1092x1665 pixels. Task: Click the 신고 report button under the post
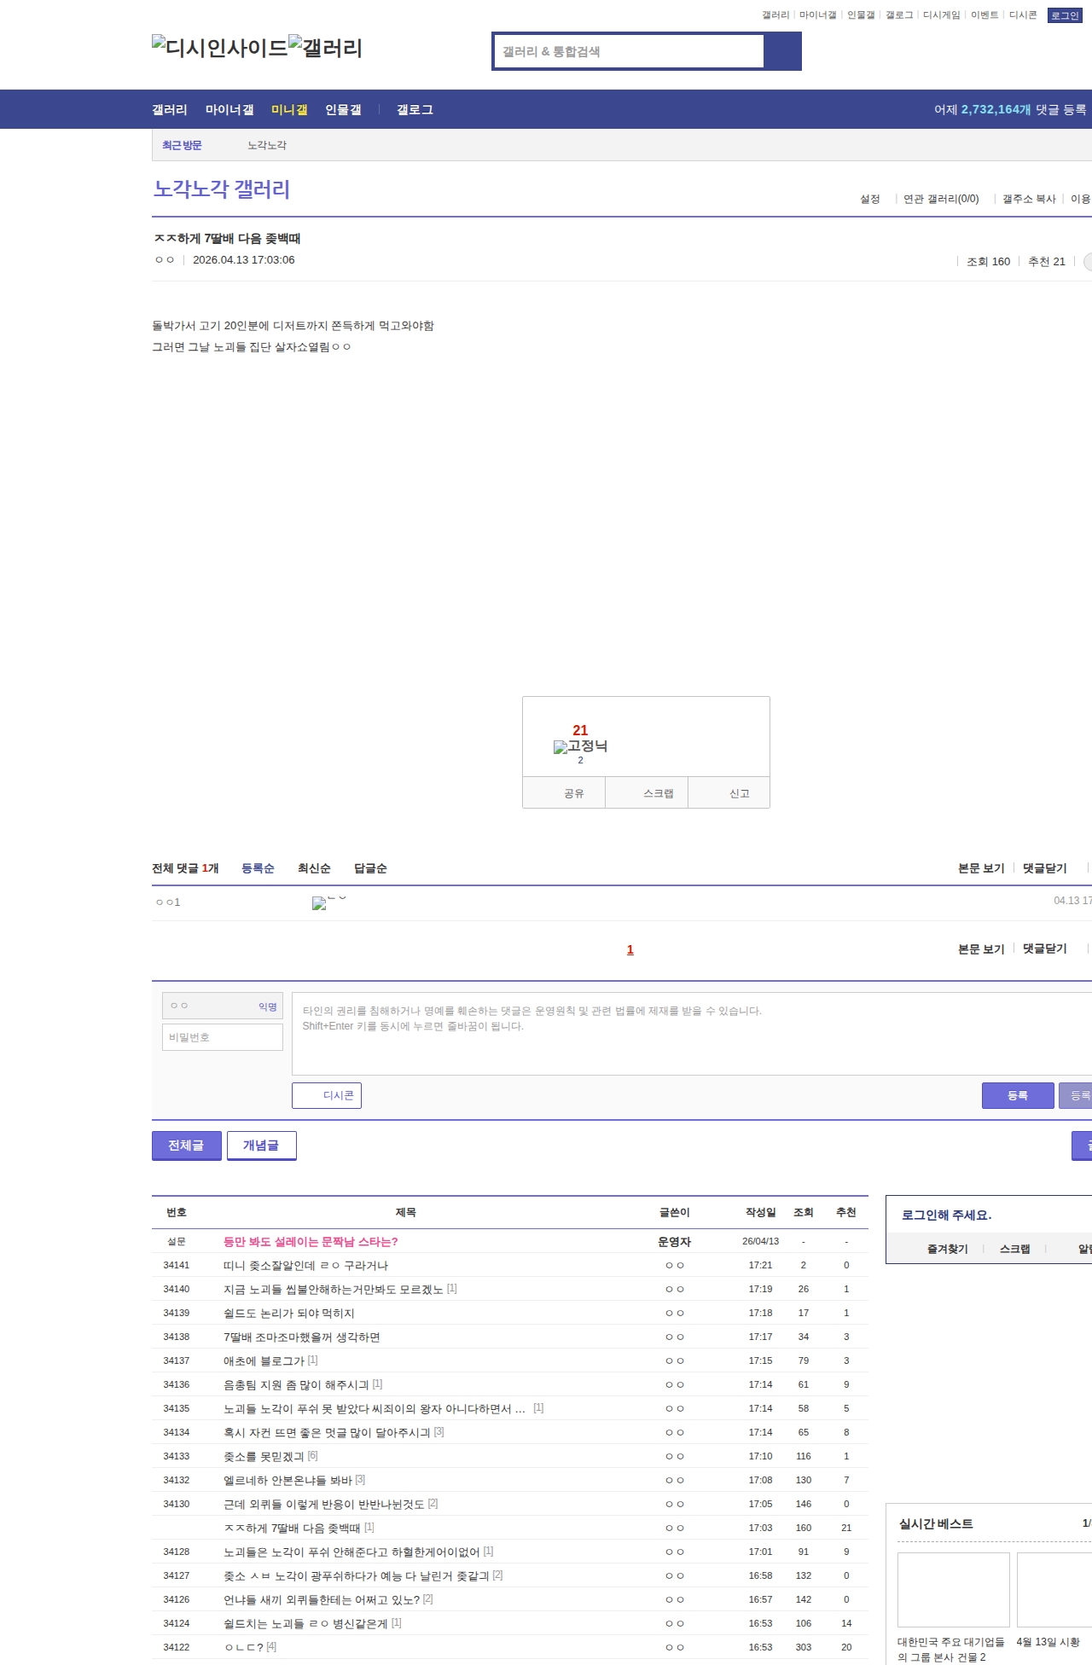click(x=739, y=793)
